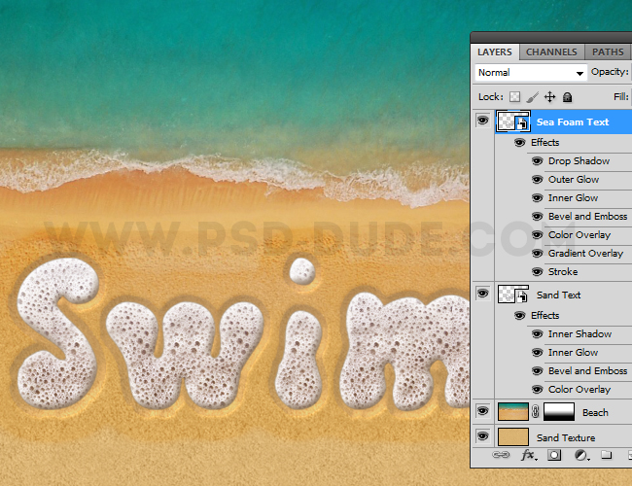
Task: Enable lock transparent pixels
Action: coord(514,97)
